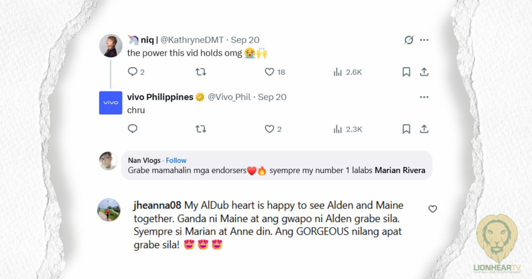This screenshot has height=279, width=532.
Task: Open more options on vivo Philippines tweet
Action: [424, 97]
